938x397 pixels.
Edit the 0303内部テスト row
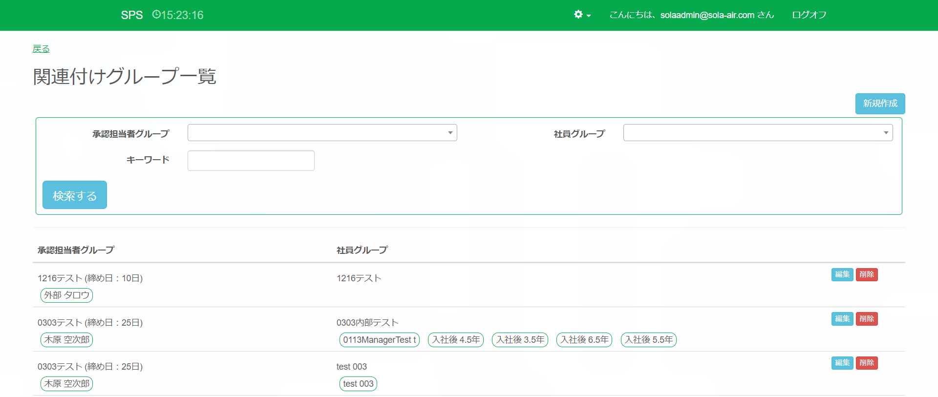[x=842, y=319]
